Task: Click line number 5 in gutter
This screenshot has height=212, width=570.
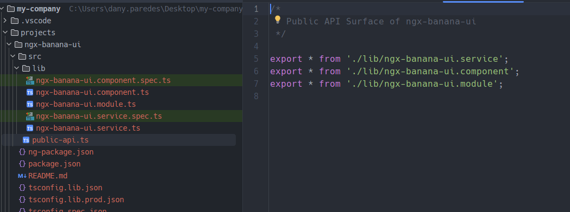Action: point(256,59)
